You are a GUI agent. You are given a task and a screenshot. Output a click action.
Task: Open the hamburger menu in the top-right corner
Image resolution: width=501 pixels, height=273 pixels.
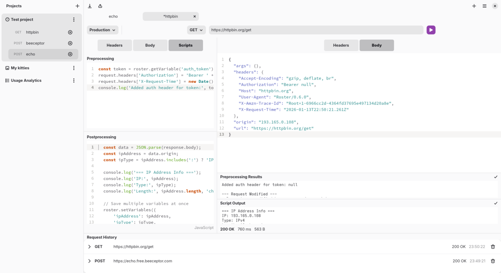coord(484,6)
